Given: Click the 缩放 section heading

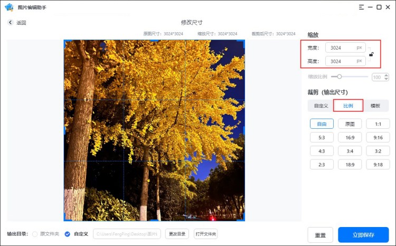Looking at the screenshot, I should click(x=313, y=35).
